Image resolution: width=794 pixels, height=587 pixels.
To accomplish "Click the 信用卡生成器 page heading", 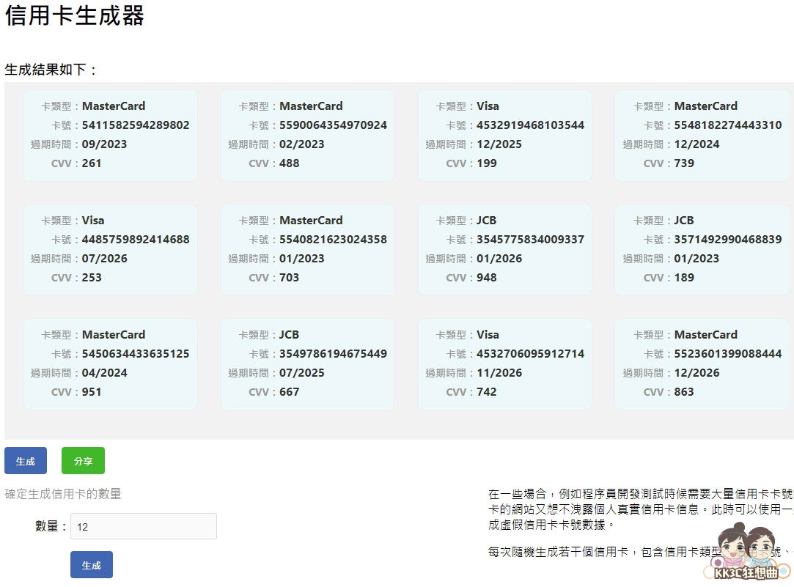I will pos(75,15).
